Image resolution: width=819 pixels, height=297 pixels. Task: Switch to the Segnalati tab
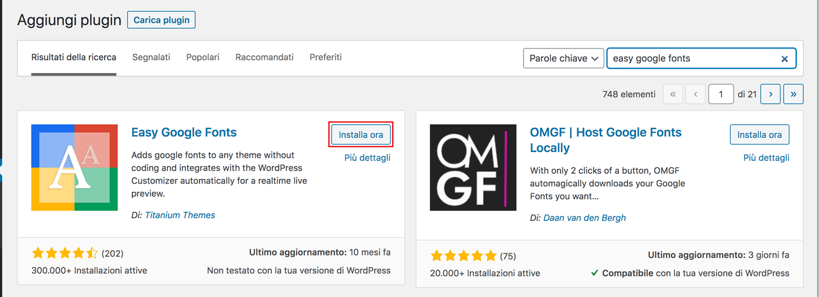tap(151, 57)
